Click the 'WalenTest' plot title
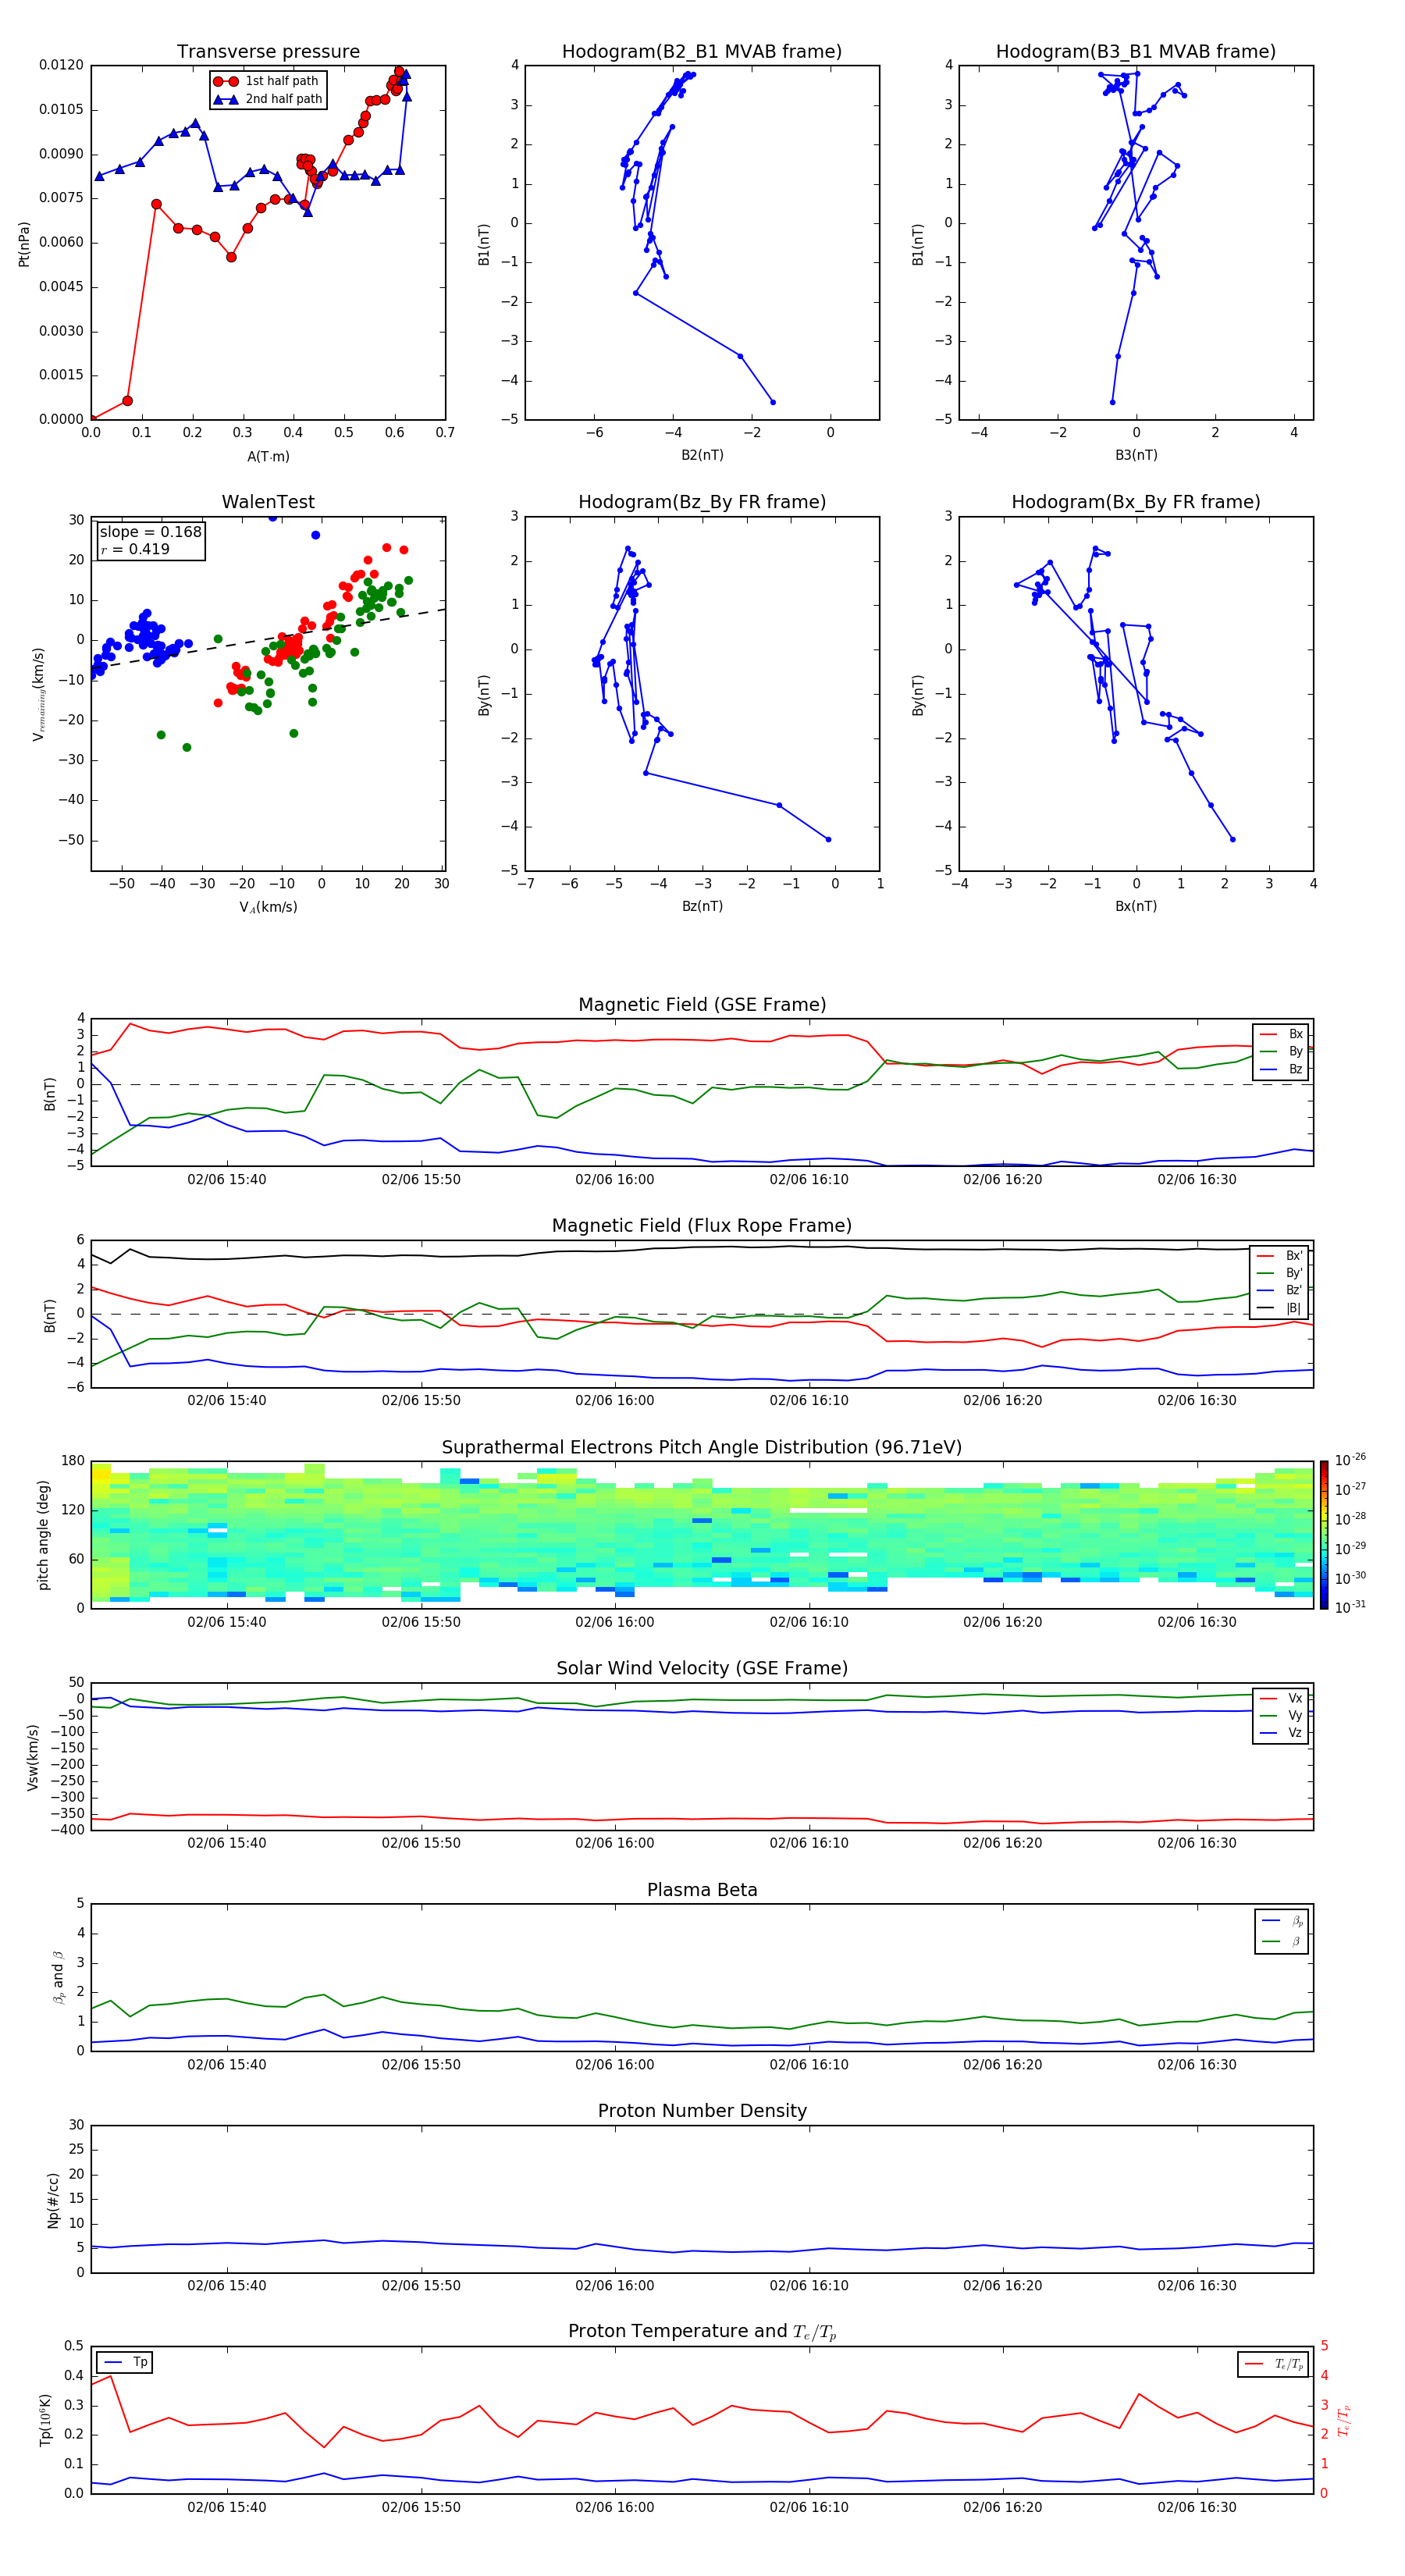1405x2576 pixels. [268, 502]
